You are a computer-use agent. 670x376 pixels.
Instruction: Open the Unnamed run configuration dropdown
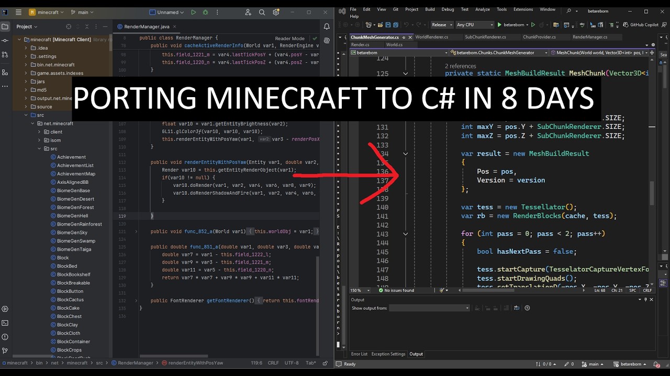coord(166,12)
